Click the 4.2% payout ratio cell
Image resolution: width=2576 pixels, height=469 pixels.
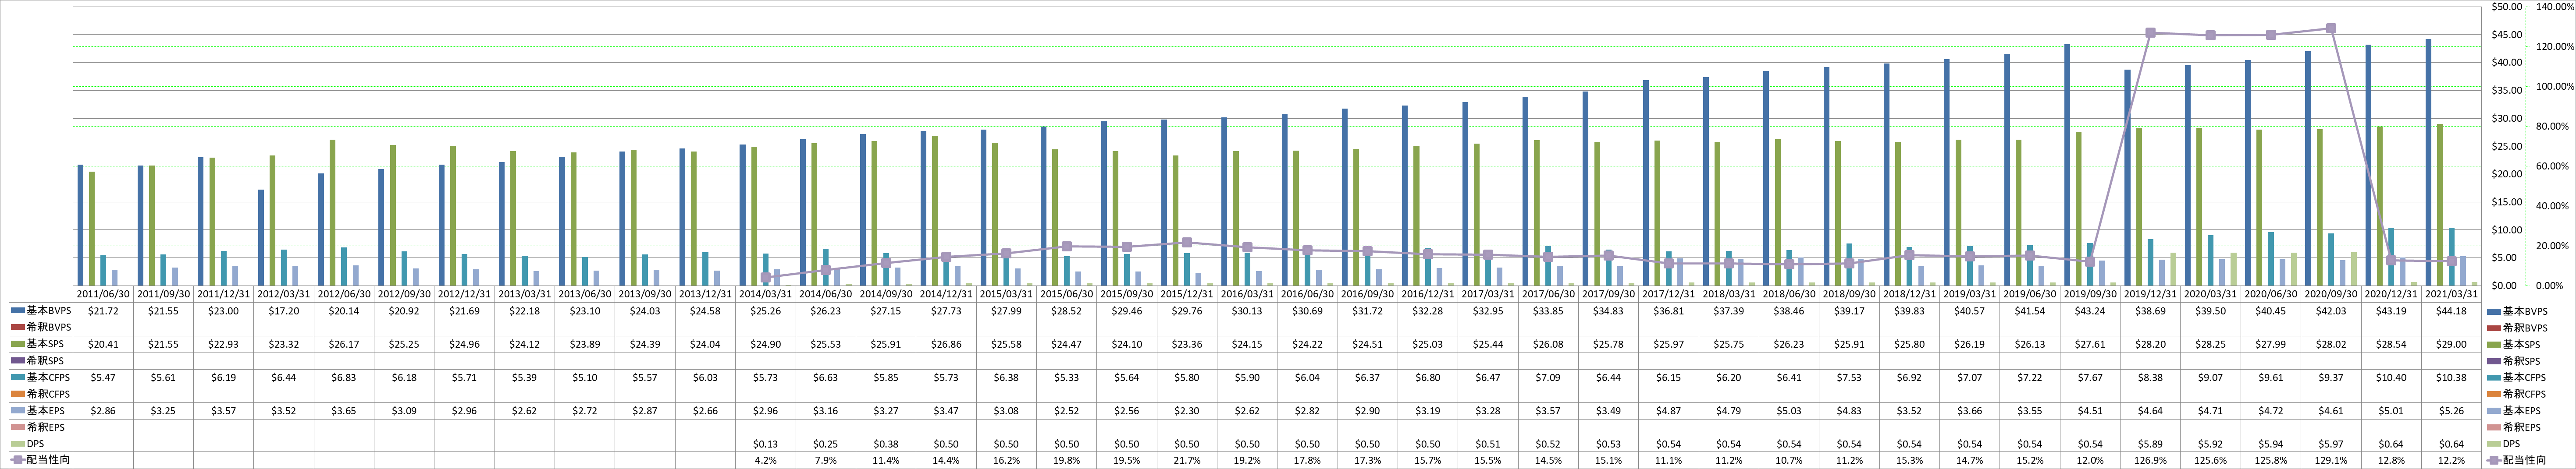[x=766, y=460]
